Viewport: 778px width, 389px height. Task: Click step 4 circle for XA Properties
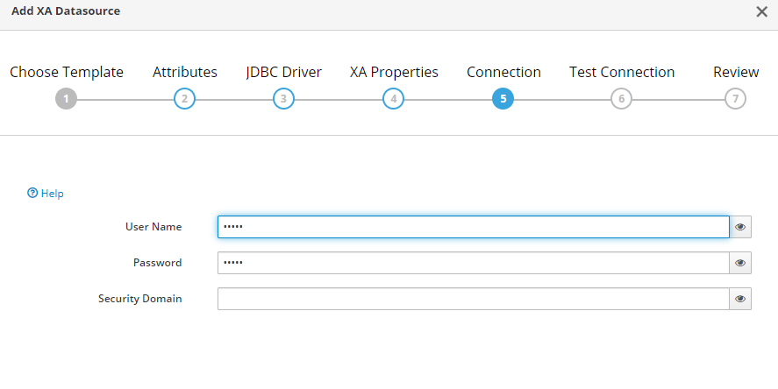[x=394, y=99]
